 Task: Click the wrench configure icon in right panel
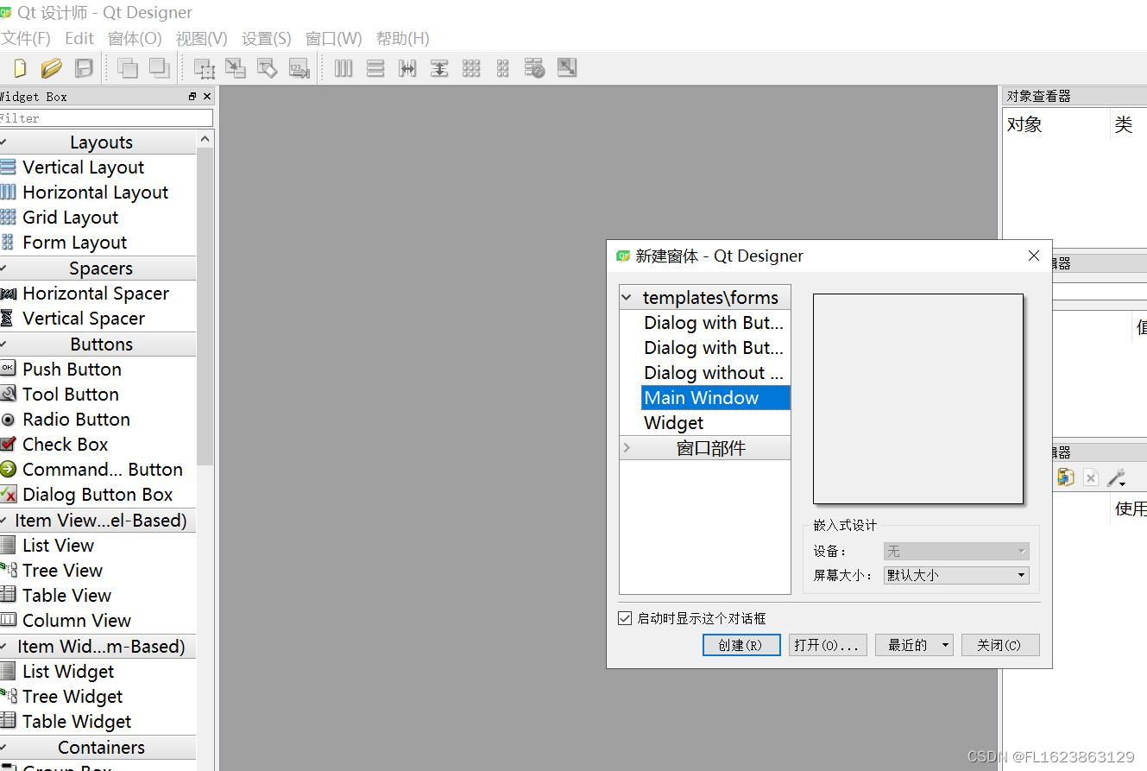[x=1116, y=477]
